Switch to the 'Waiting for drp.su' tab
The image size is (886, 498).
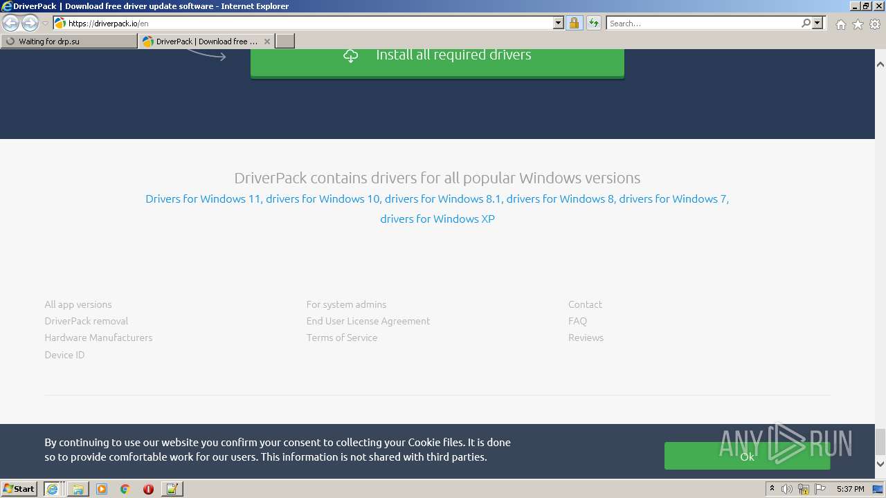(x=69, y=41)
